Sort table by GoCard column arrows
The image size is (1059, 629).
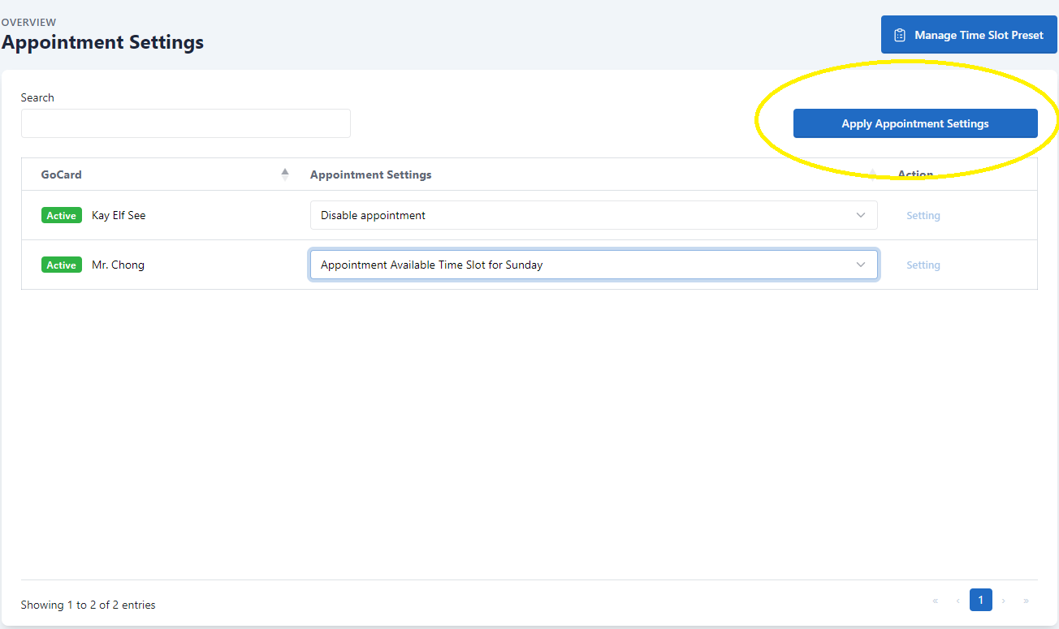click(285, 174)
